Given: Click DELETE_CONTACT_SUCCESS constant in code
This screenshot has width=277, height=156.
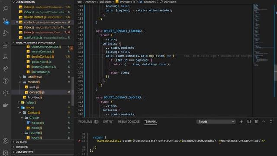Looking at the screenshot, I should click(x=122, y=97).
